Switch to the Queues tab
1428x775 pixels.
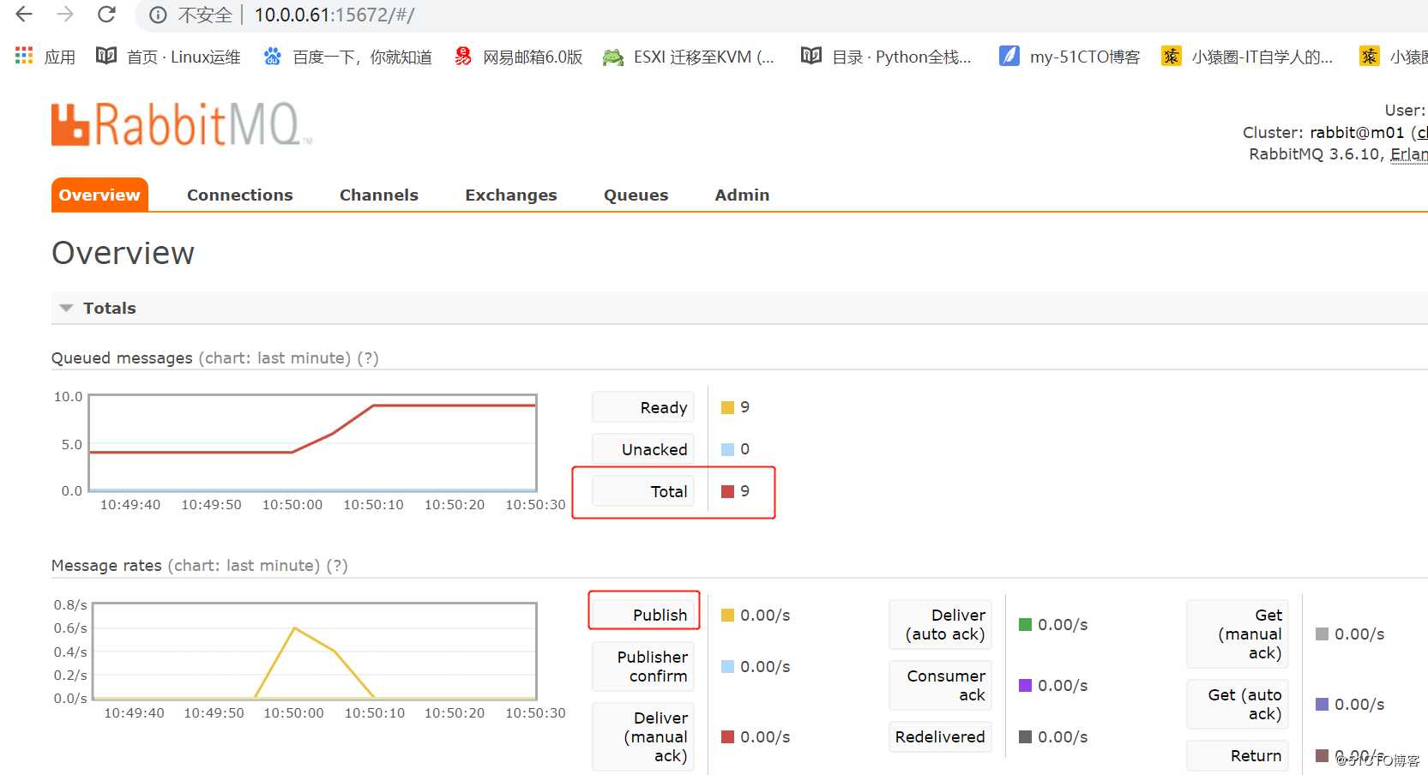(636, 195)
